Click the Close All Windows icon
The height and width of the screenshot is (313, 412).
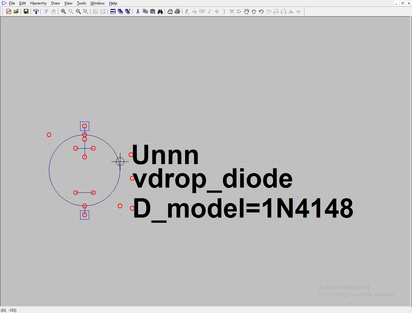pos(128,12)
